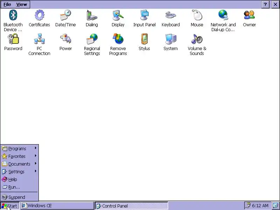280x210 pixels.
Task: Click the Documents submenu arrow
Action: [x=36, y=163]
